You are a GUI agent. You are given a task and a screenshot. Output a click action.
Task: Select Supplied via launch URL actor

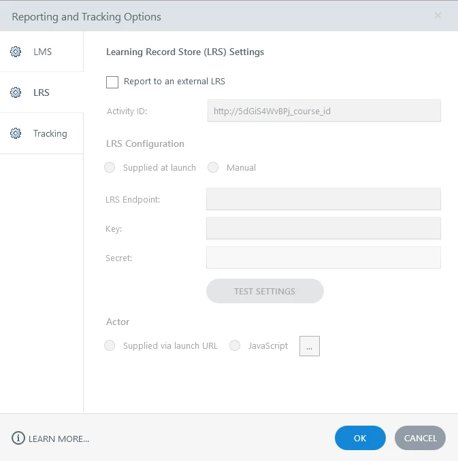click(110, 345)
